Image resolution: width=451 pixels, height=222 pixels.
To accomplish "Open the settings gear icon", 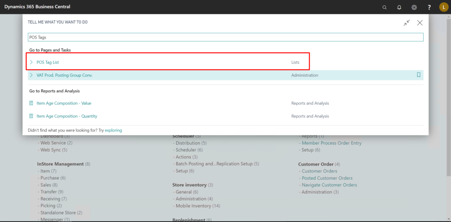I will click(x=414, y=7).
